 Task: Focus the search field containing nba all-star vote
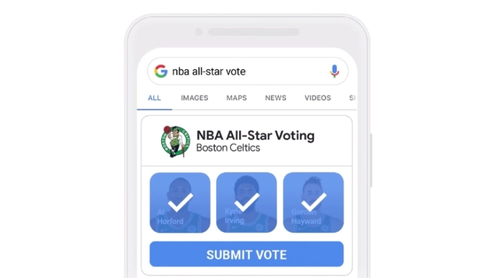248,71
